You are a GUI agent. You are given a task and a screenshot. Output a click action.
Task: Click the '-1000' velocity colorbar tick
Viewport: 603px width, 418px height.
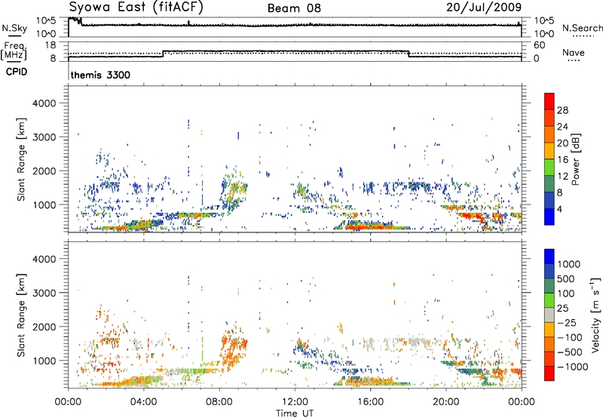pyautogui.click(x=572, y=367)
